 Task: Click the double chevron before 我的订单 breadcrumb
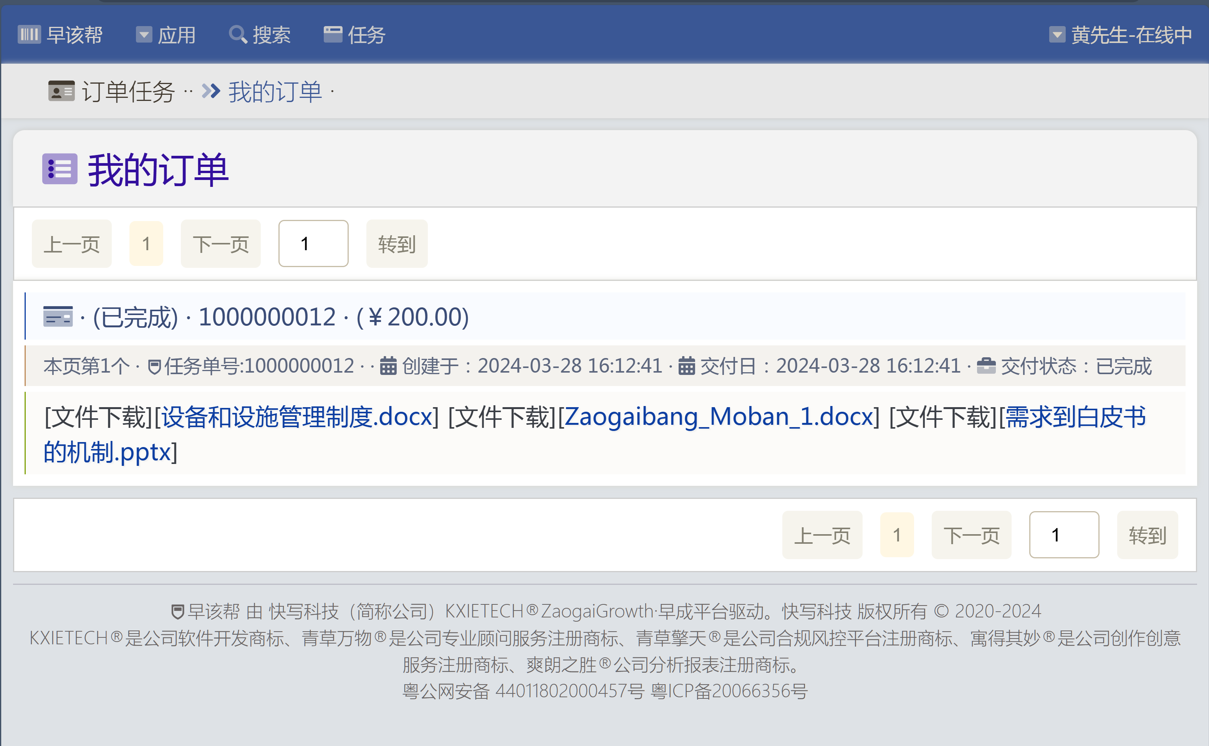211,91
